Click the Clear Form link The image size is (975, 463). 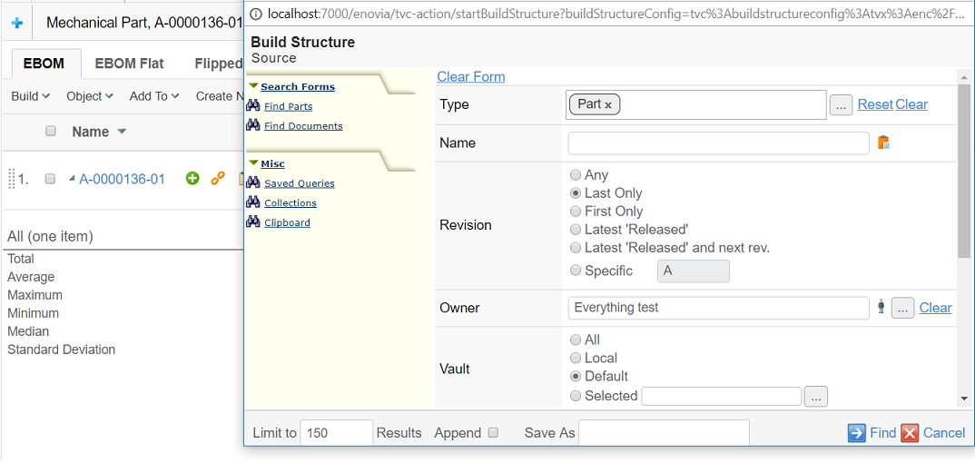click(471, 77)
